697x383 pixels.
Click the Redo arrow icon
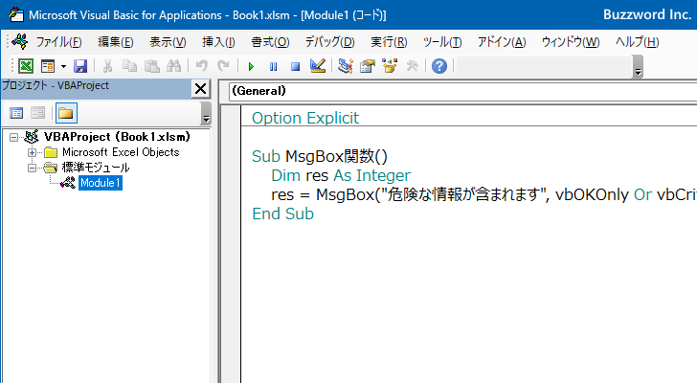(223, 66)
